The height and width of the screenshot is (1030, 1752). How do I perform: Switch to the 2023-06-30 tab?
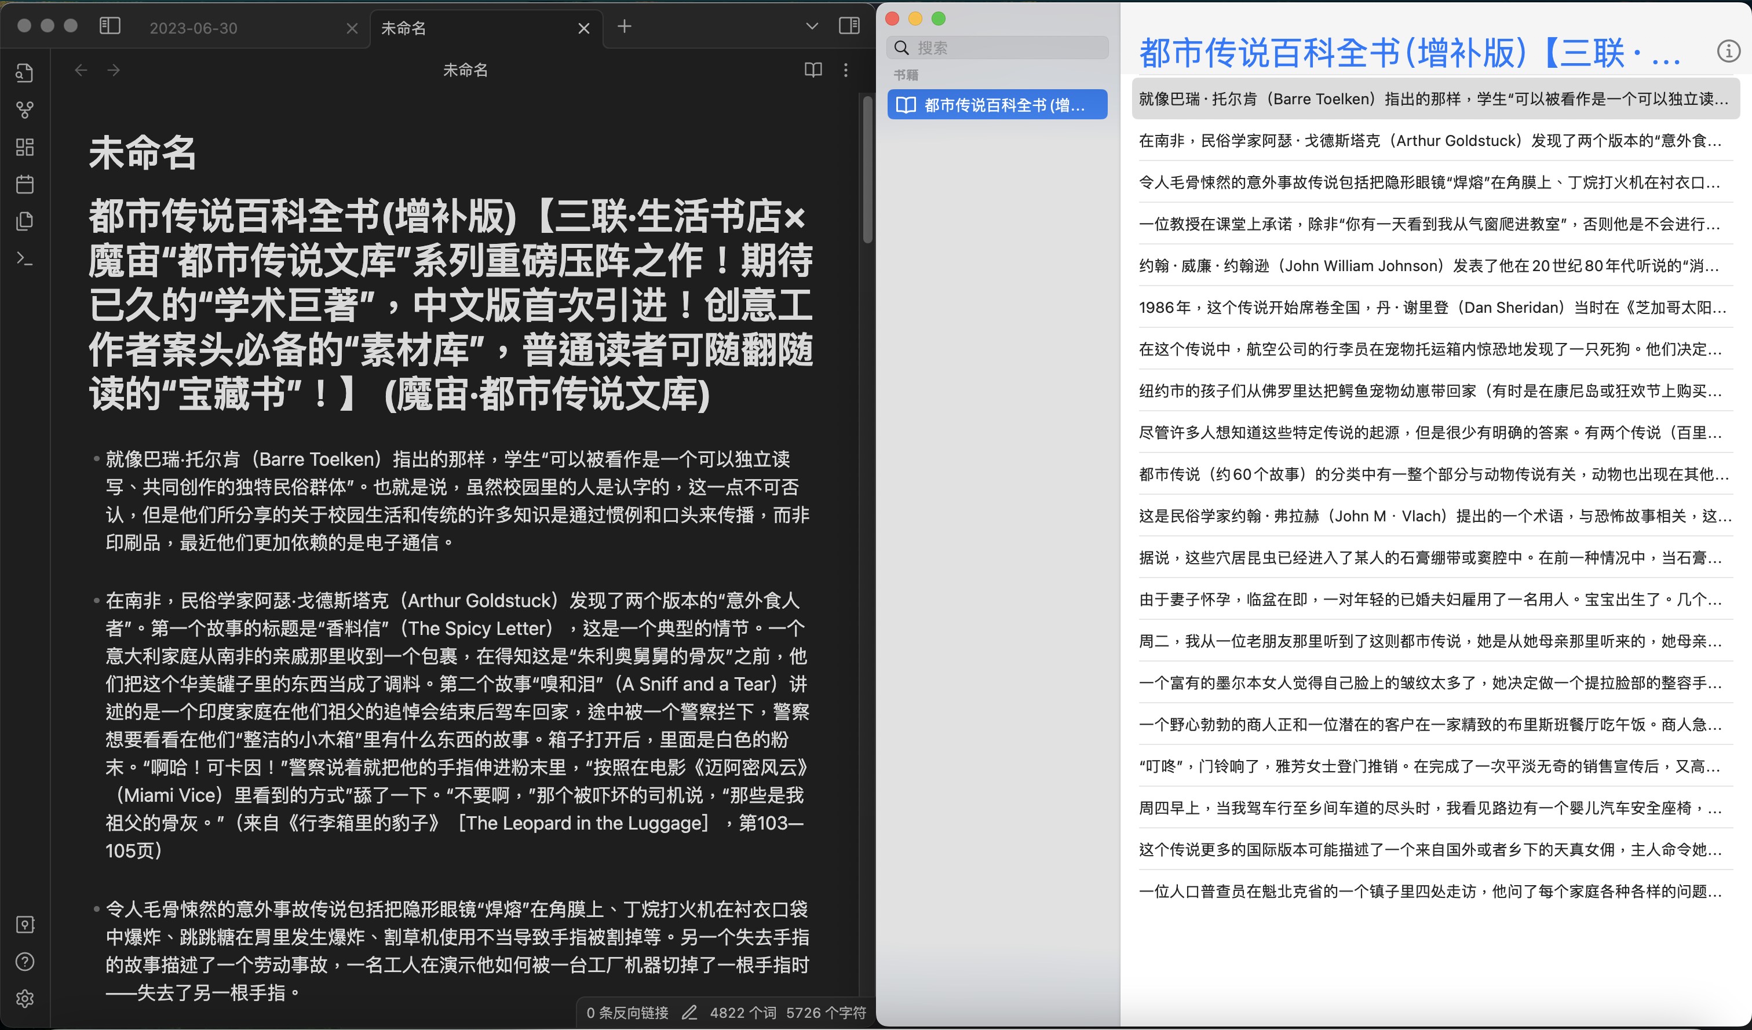point(194,28)
